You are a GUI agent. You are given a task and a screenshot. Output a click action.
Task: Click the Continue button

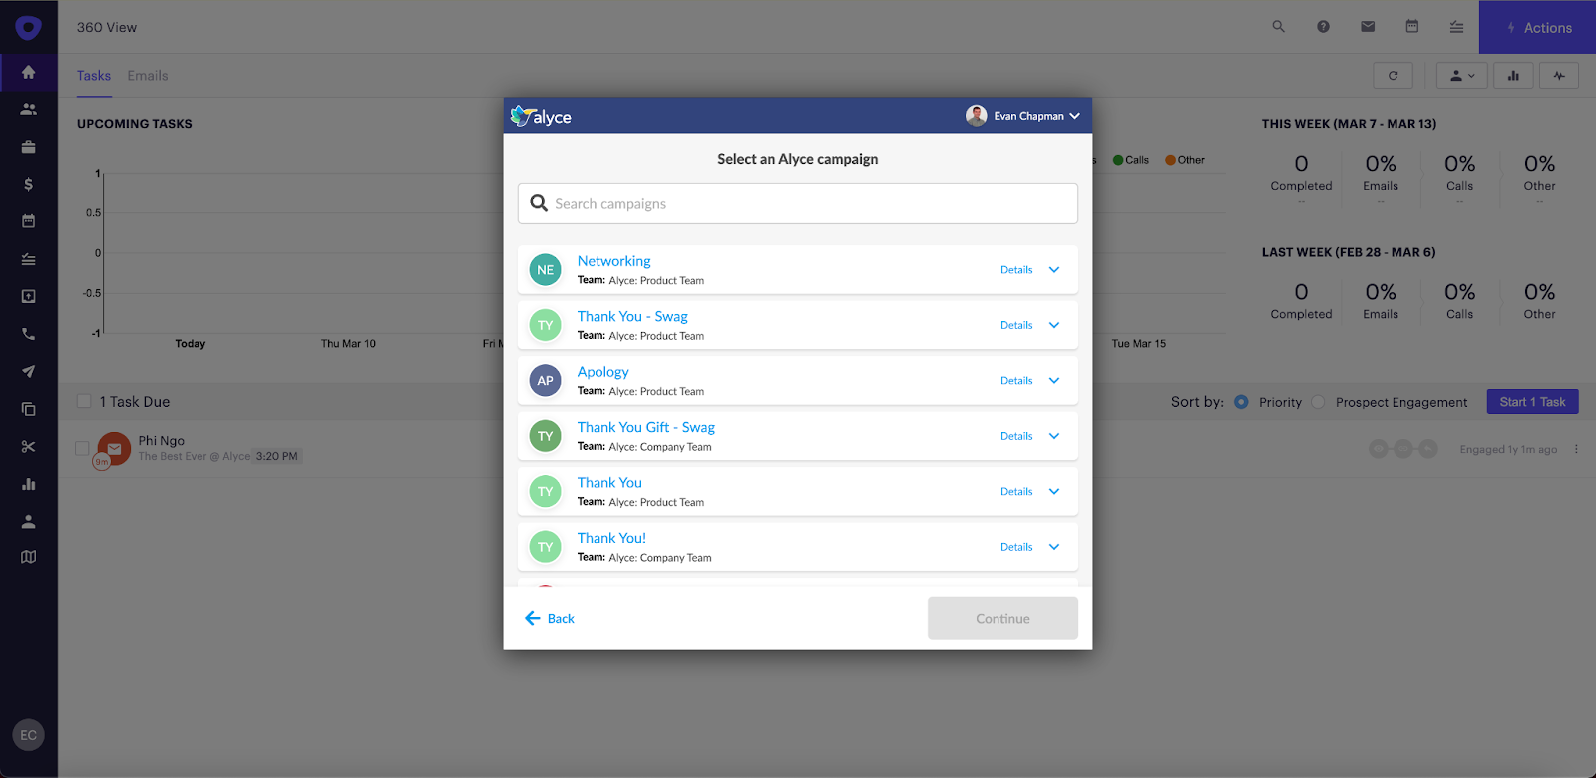coord(1002,618)
